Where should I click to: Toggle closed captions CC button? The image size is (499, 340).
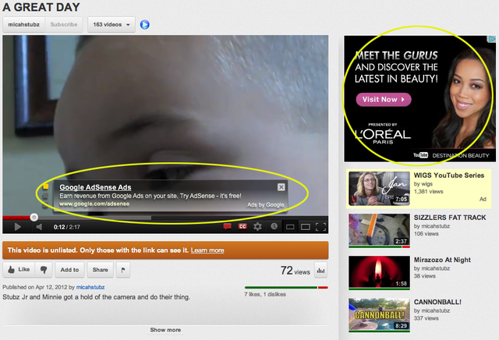coord(242,226)
